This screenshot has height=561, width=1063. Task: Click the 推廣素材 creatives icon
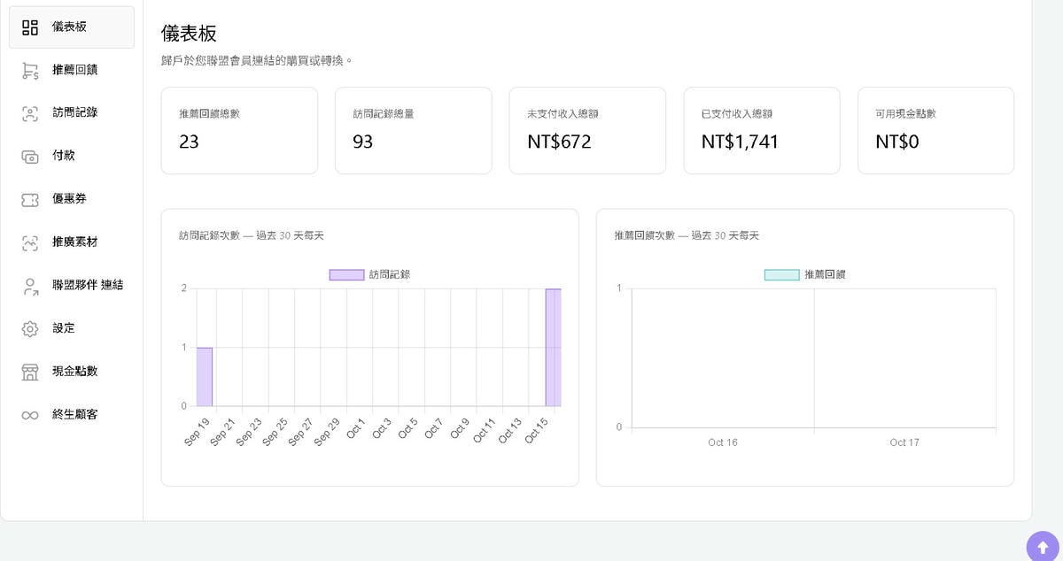pyautogui.click(x=30, y=243)
